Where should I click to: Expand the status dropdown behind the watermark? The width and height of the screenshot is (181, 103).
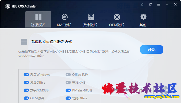[x=132, y=90]
